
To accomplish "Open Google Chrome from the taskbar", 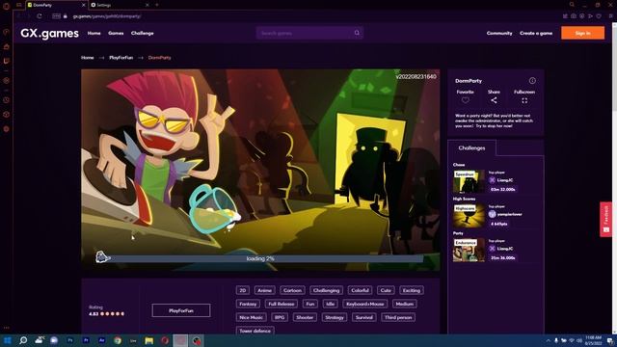I will pyautogui.click(x=118, y=340).
